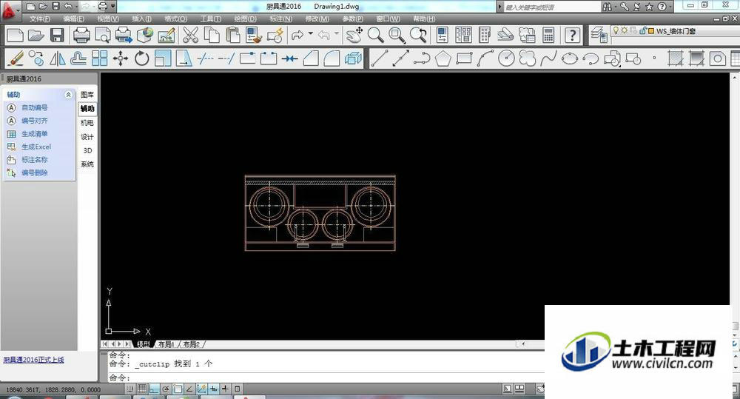Viewport: 740px width, 399px height.
Task: Open the Layer Properties Manager icon
Action: (x=599, y=35)
